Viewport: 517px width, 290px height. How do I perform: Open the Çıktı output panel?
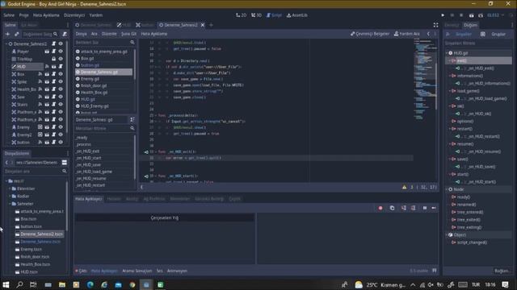pyautogui.click(x=81, y=271)
